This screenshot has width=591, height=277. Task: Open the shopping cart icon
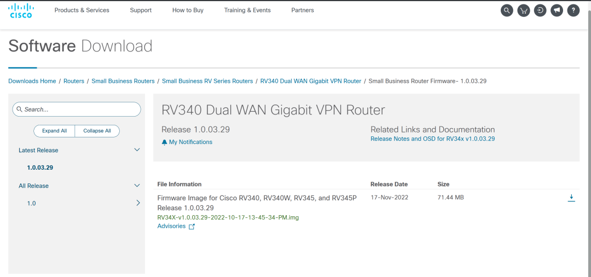pyautogui.click(x=524, y=10)
